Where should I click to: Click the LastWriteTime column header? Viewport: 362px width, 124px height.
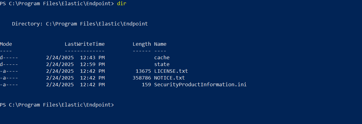click(x=85, y=44)
